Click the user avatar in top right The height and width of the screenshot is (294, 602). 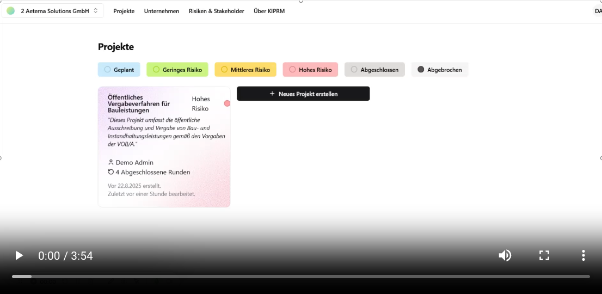(597, 11)
